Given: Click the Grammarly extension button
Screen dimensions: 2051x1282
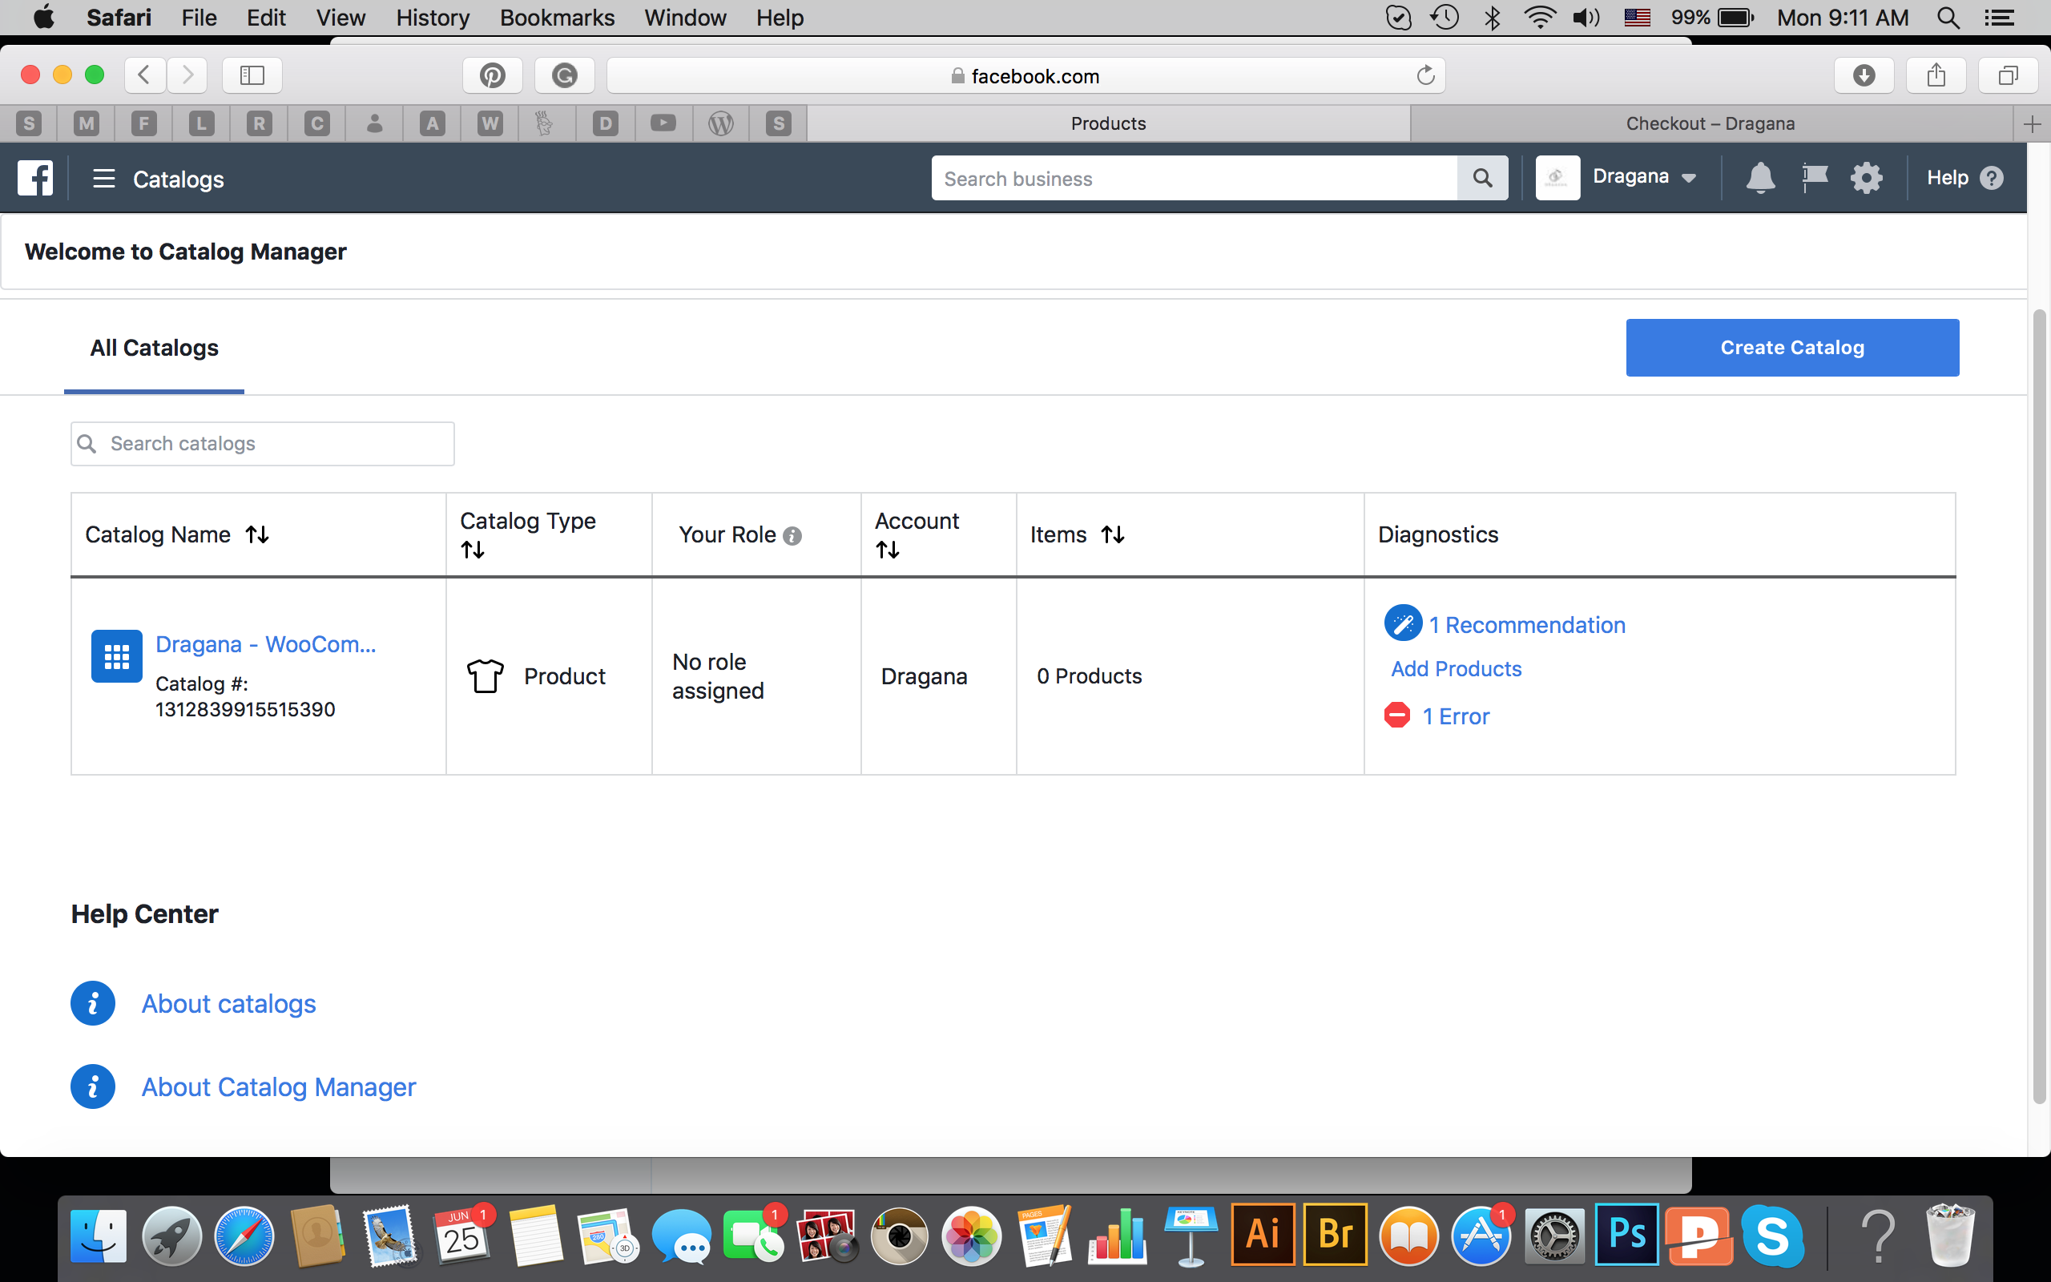Looking at the screenshot, I should (565, 75).
